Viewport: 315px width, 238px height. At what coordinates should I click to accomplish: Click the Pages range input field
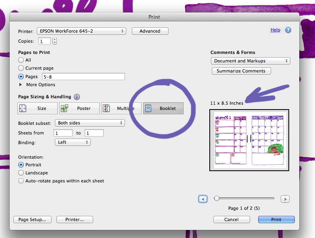click(x=82, y=77)
